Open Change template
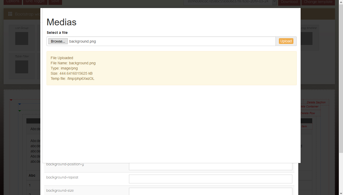The width and height of the screenshot is (343, 195). pyautogui.click(x=318, y=2)
